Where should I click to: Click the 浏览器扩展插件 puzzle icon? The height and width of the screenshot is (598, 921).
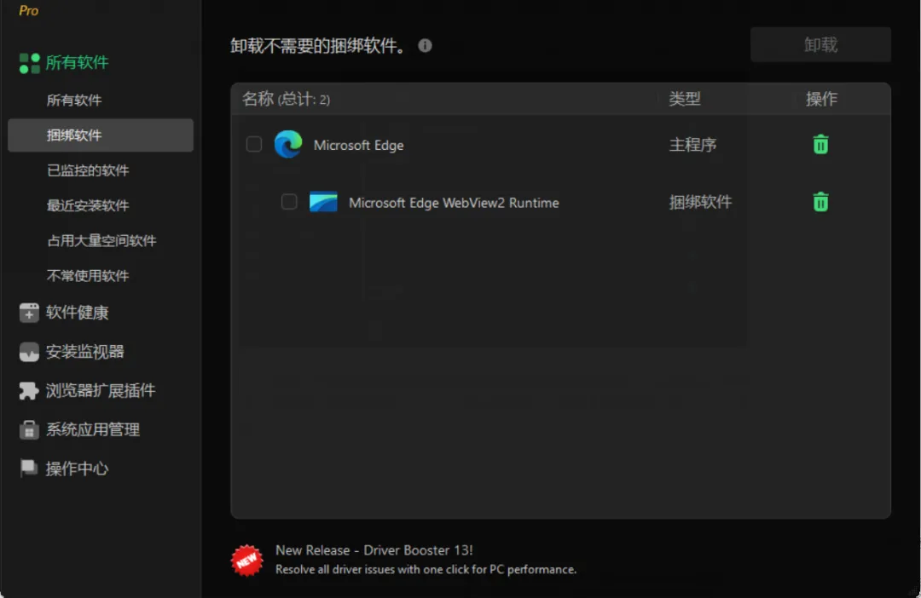click(x=29, y=391)
